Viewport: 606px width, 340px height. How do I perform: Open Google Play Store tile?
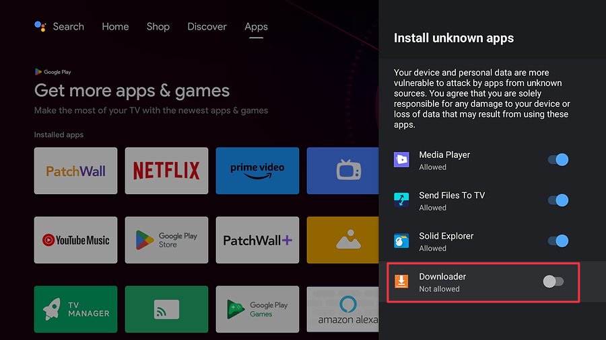(166, 240)
